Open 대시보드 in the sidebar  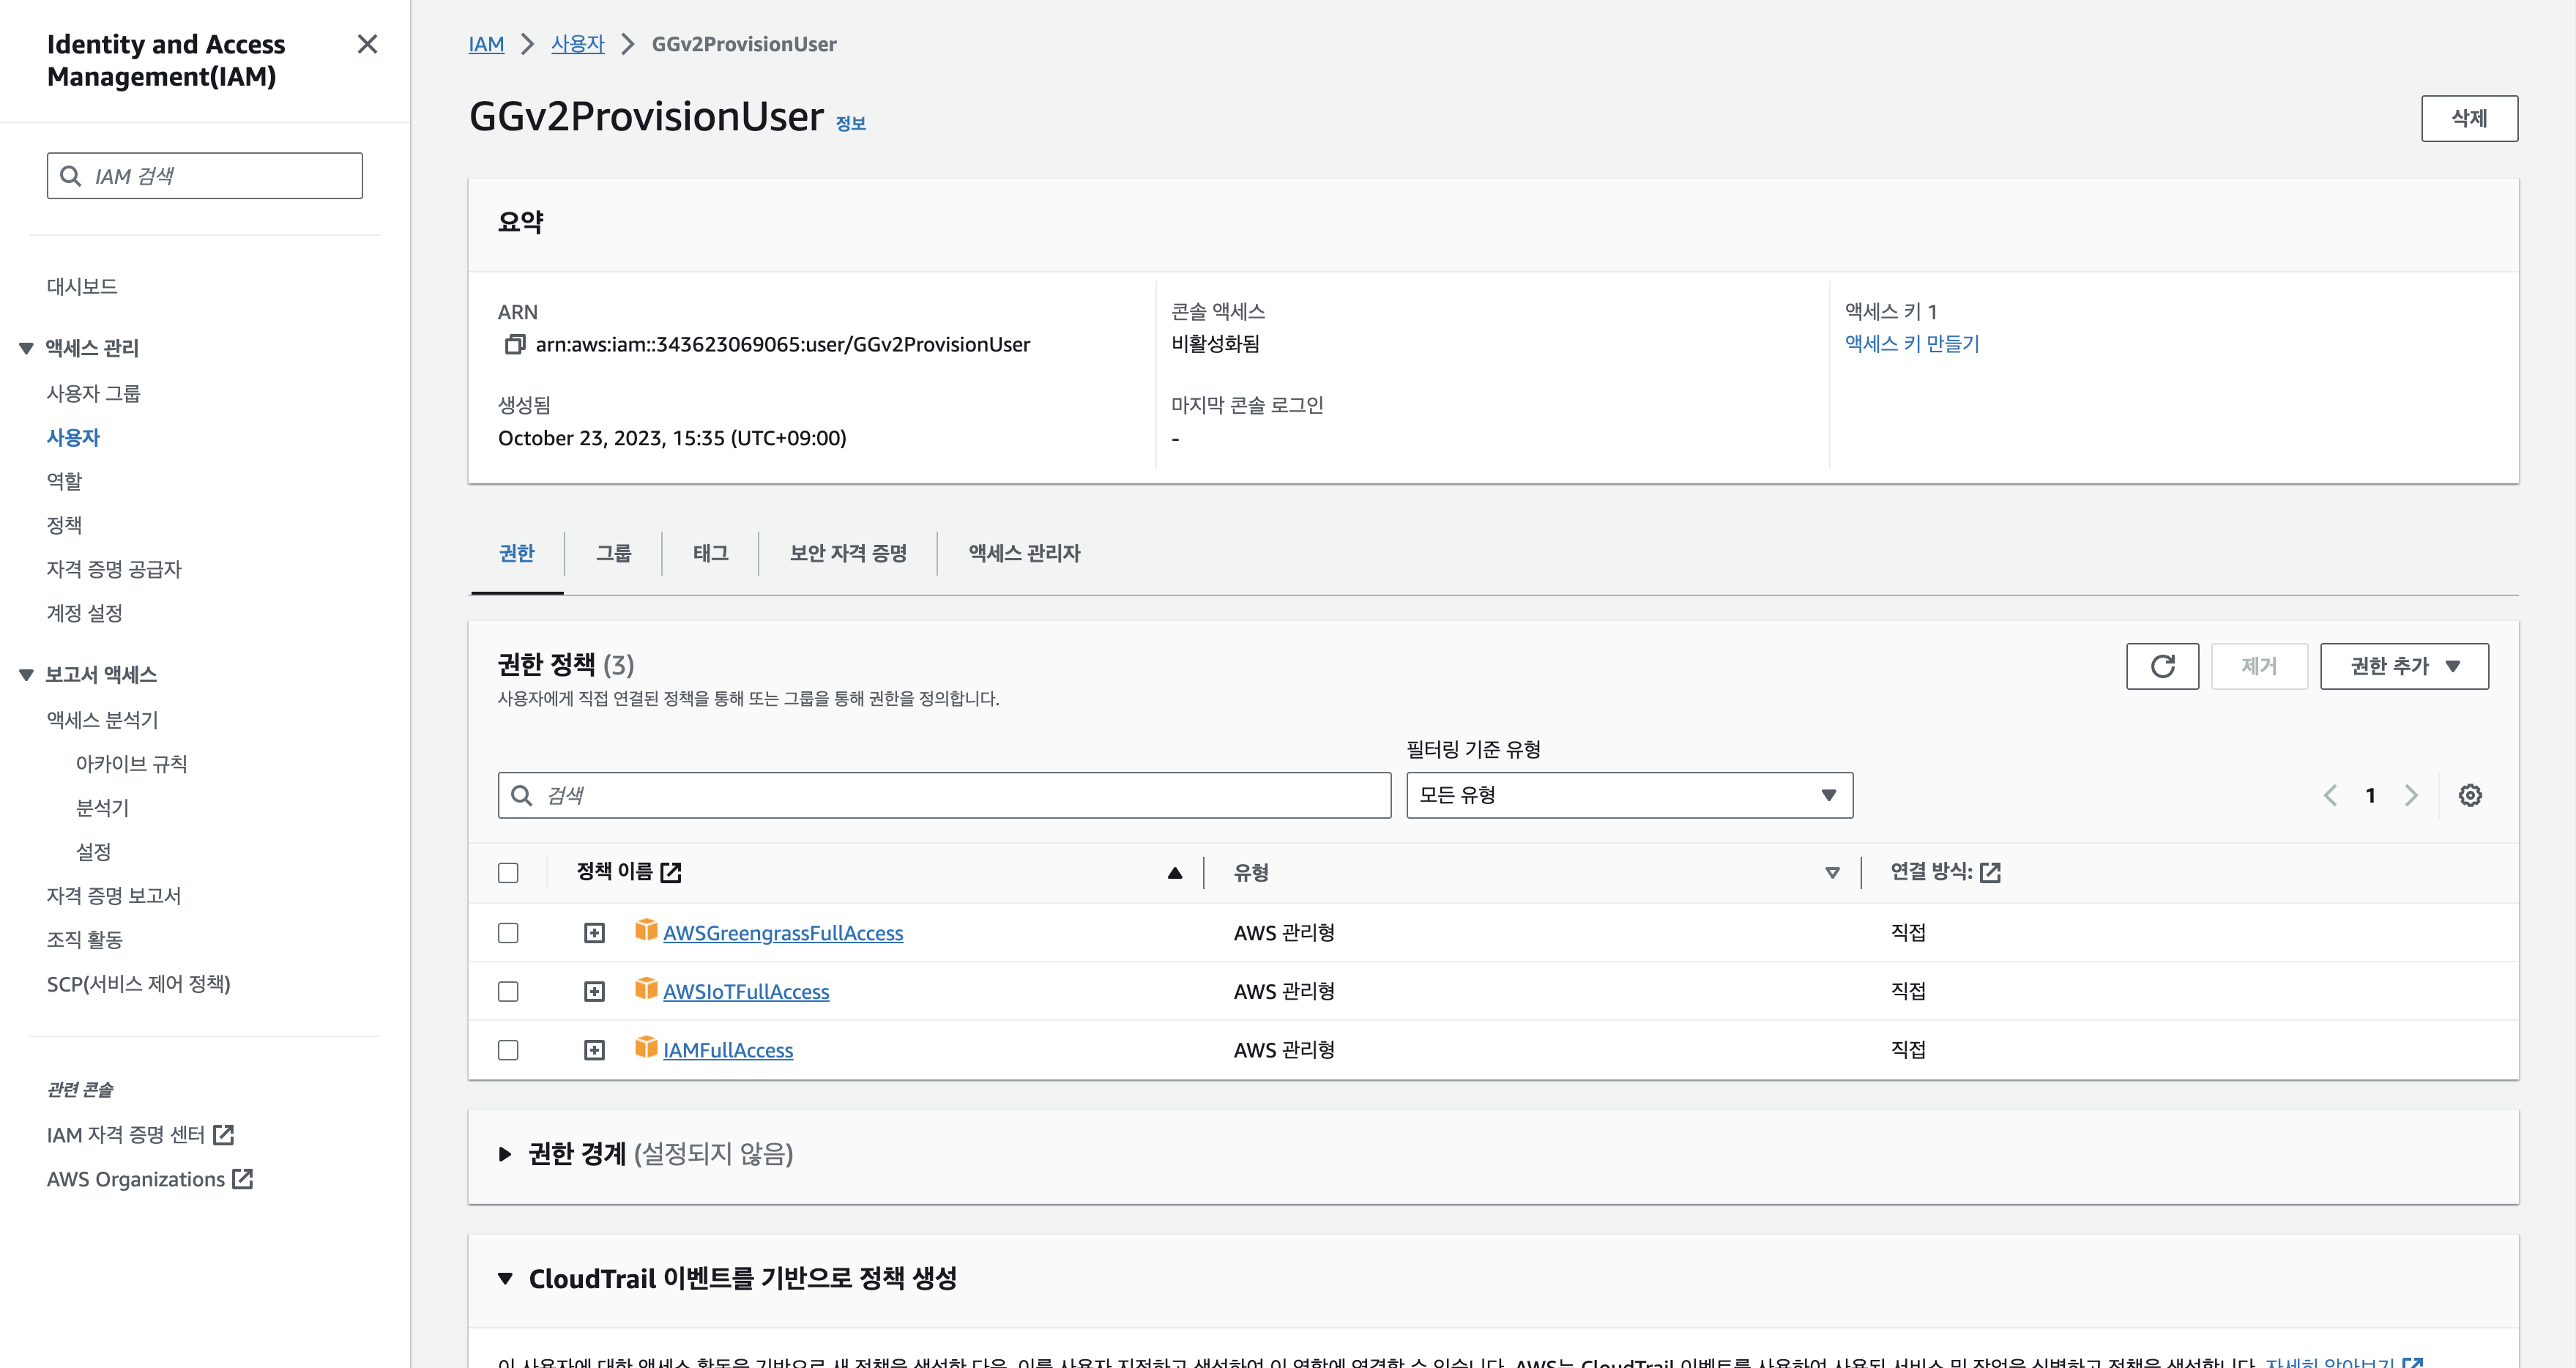coord(82,286)
